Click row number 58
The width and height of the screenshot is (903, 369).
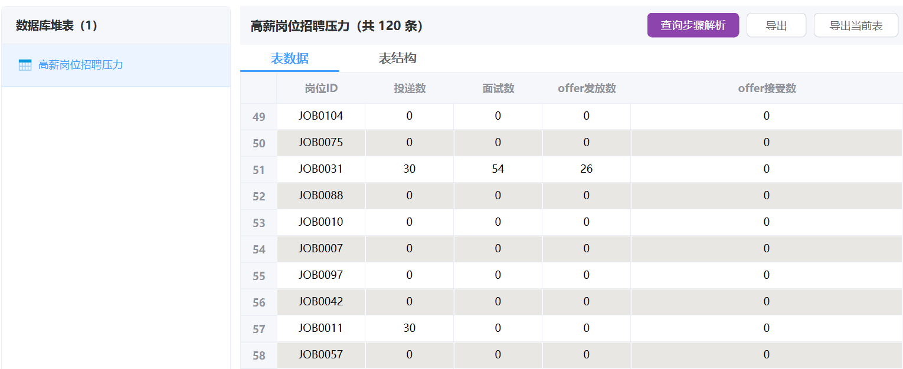click(x=259, y=355)
